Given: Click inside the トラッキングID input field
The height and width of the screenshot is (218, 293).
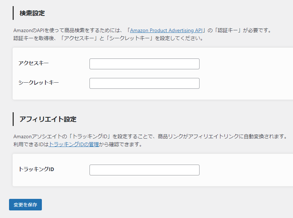Looking at the screenshot, I should click(x=144, y=170).
